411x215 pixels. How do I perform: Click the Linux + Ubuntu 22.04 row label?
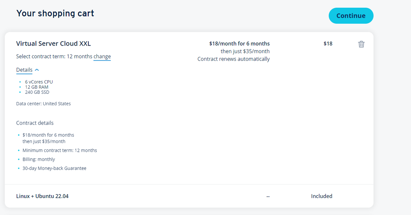click(x=42, y=196)
